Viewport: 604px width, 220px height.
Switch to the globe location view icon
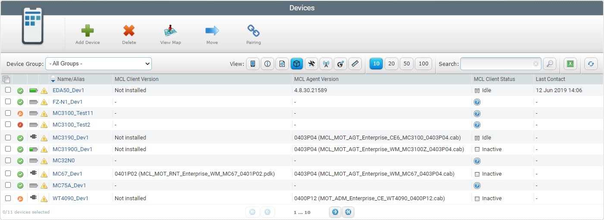pyautogui.click(x=340, y=64)
